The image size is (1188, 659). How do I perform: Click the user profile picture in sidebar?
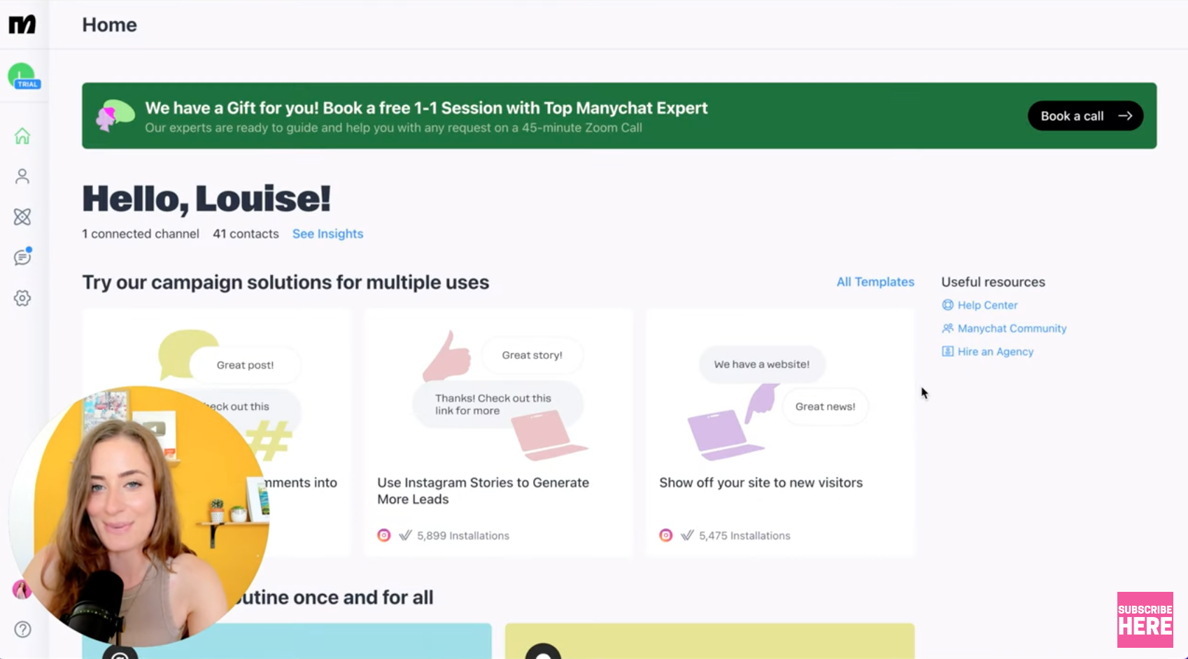22,590
